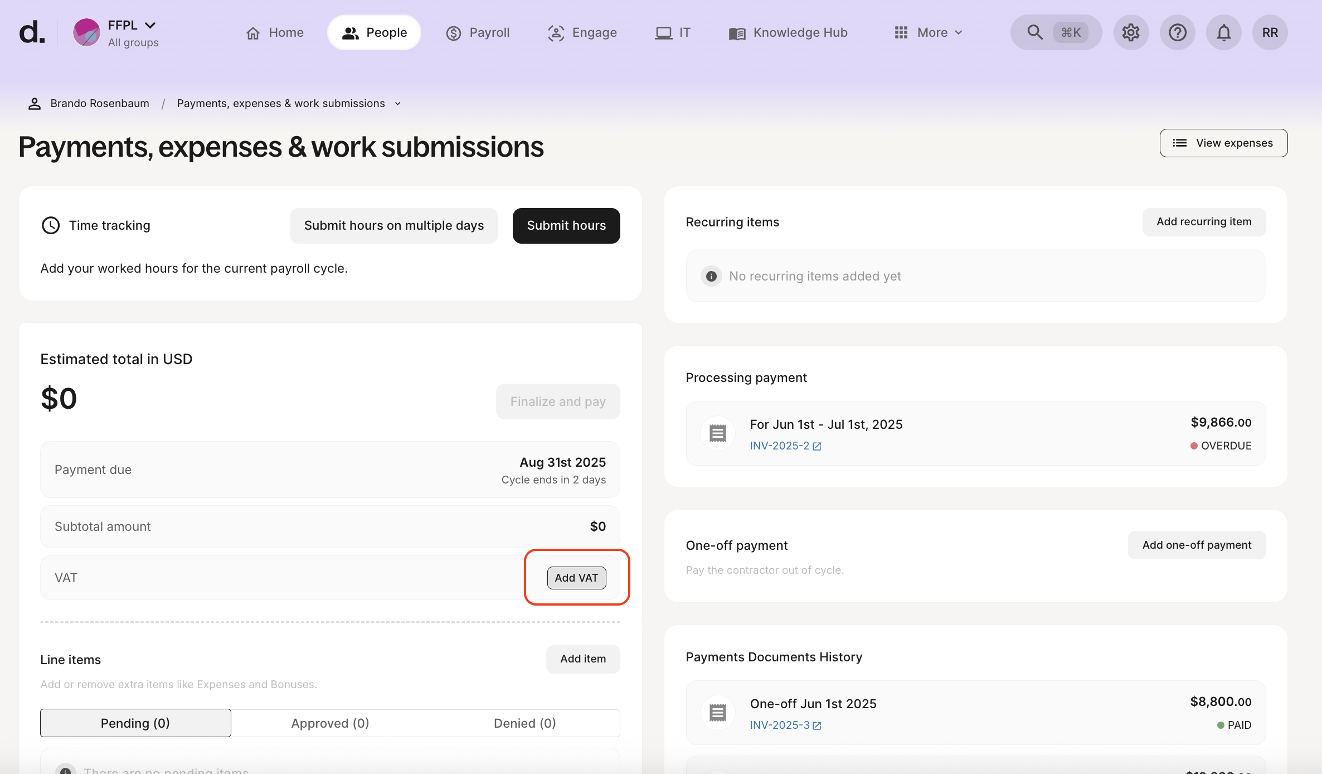The height and width of the screenshot is (774, 1322).
Task: Open the notifications bell
Action: [1223, 32]
